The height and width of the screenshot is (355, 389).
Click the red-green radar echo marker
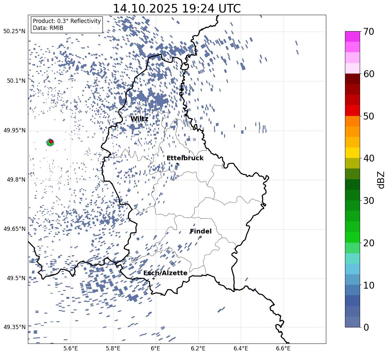[x=50, y=142]
